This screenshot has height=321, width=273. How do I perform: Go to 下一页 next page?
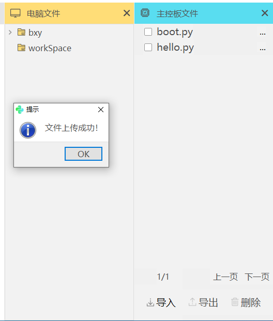257,277
